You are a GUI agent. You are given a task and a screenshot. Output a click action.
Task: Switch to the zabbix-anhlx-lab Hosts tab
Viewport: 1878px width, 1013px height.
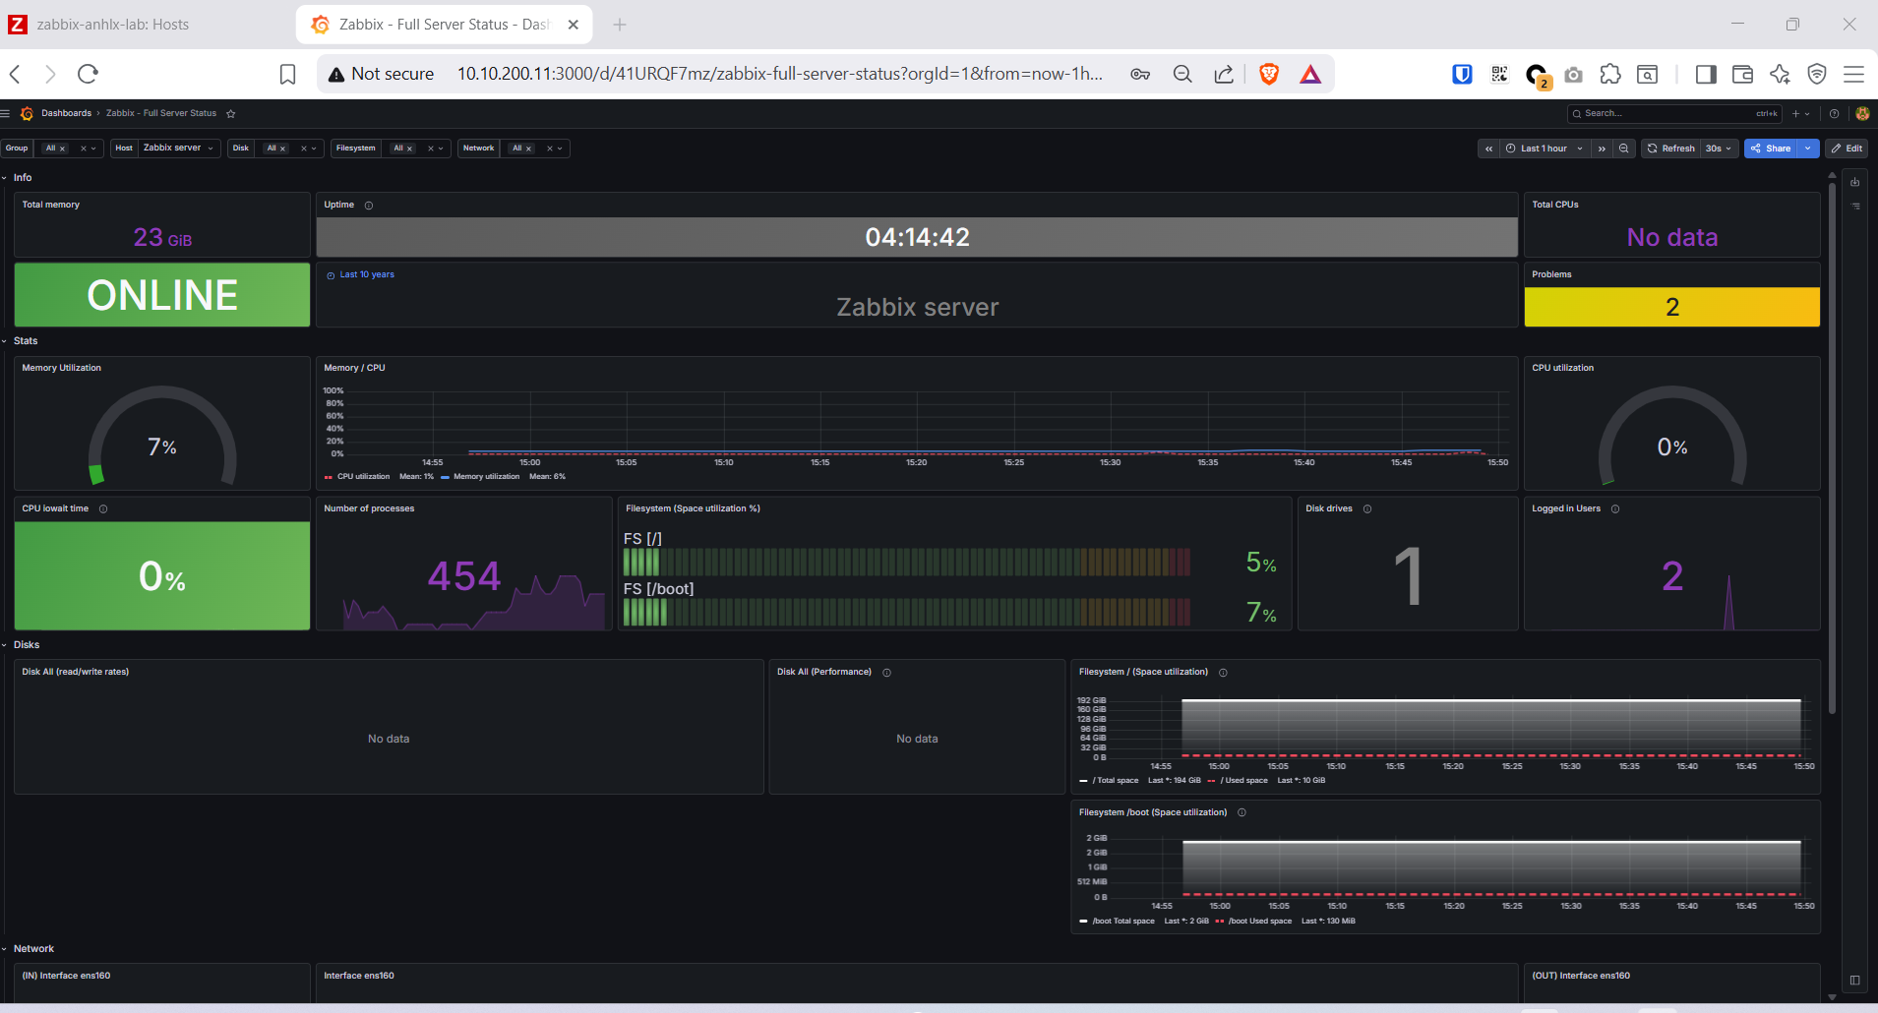[x=113, y=25]
